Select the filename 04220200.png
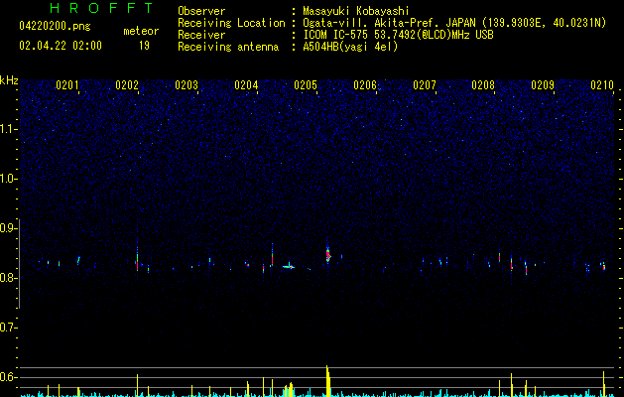The image size is (624, 397). (x=55, y=26)
